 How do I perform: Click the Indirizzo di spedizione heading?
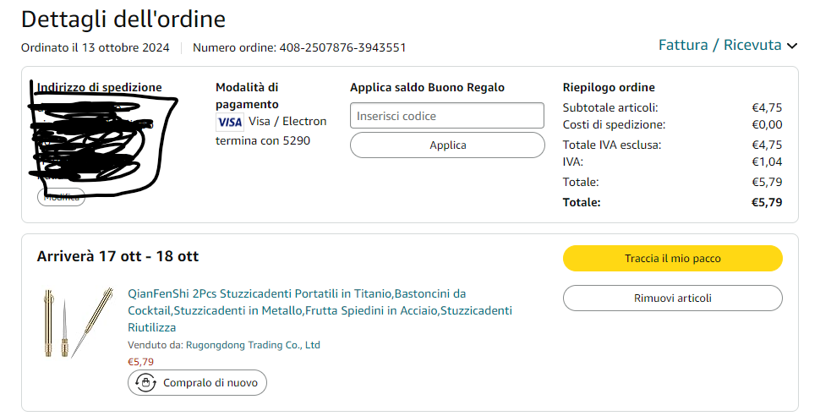pyautogui.click(x=100, y=87)
